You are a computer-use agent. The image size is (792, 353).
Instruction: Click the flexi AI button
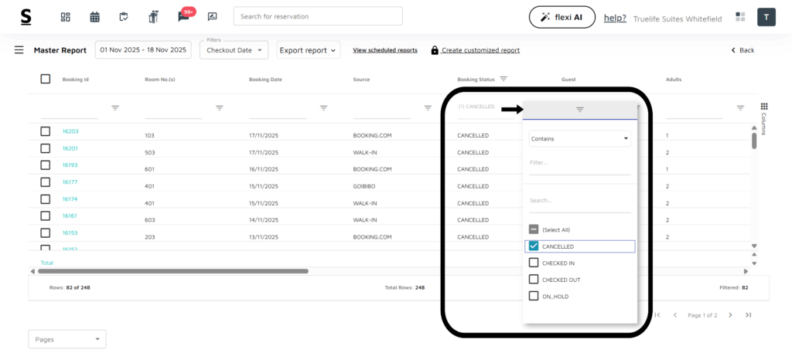(562, 17)
